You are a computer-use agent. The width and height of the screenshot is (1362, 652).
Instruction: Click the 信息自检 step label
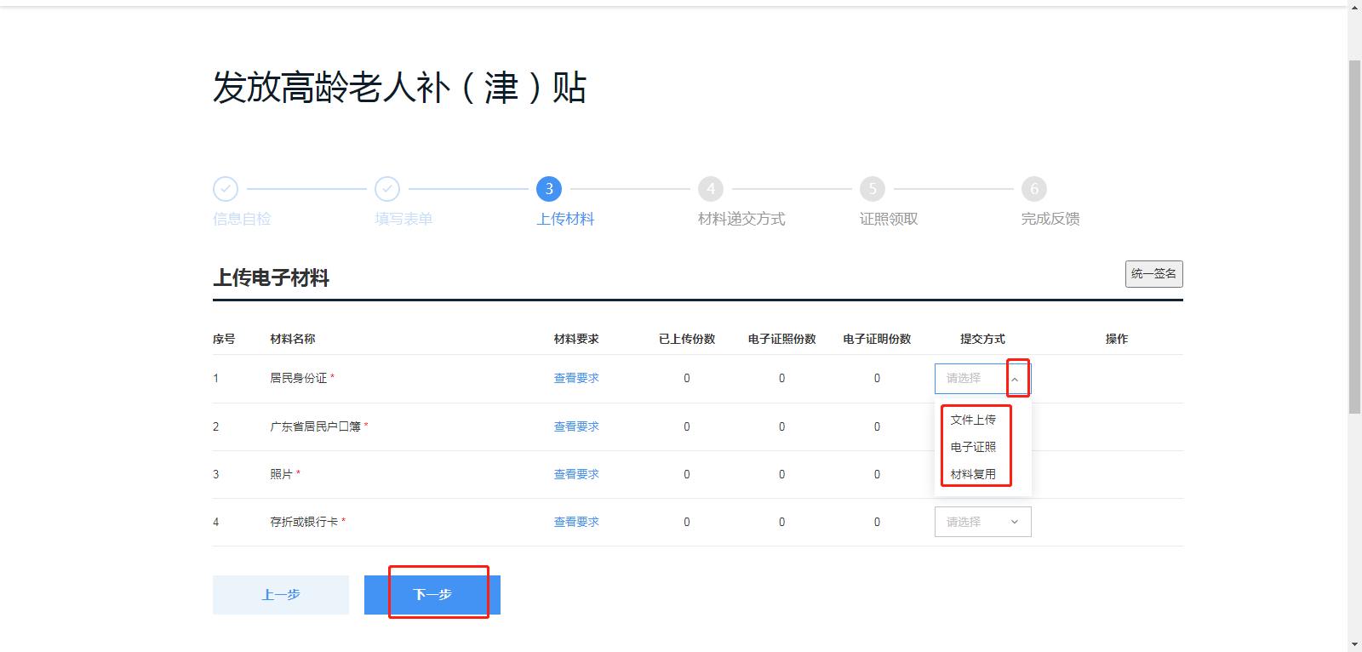coord(242,219)
